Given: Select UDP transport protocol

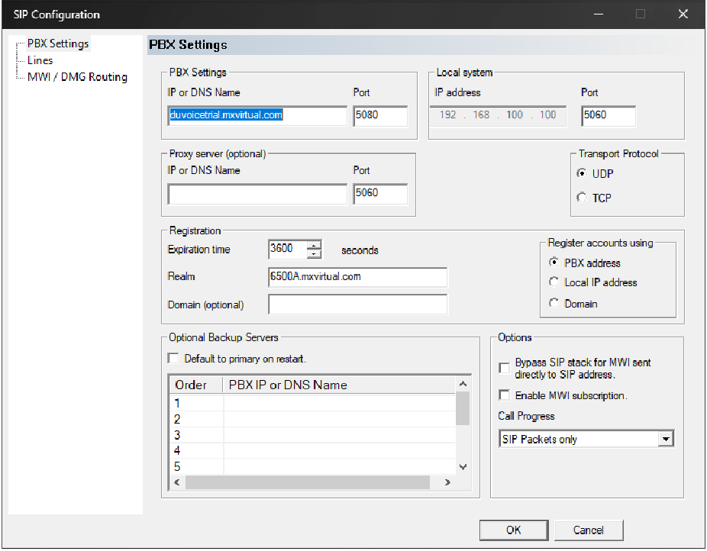Looking at the screenshot, I should (x=583, y=174).
